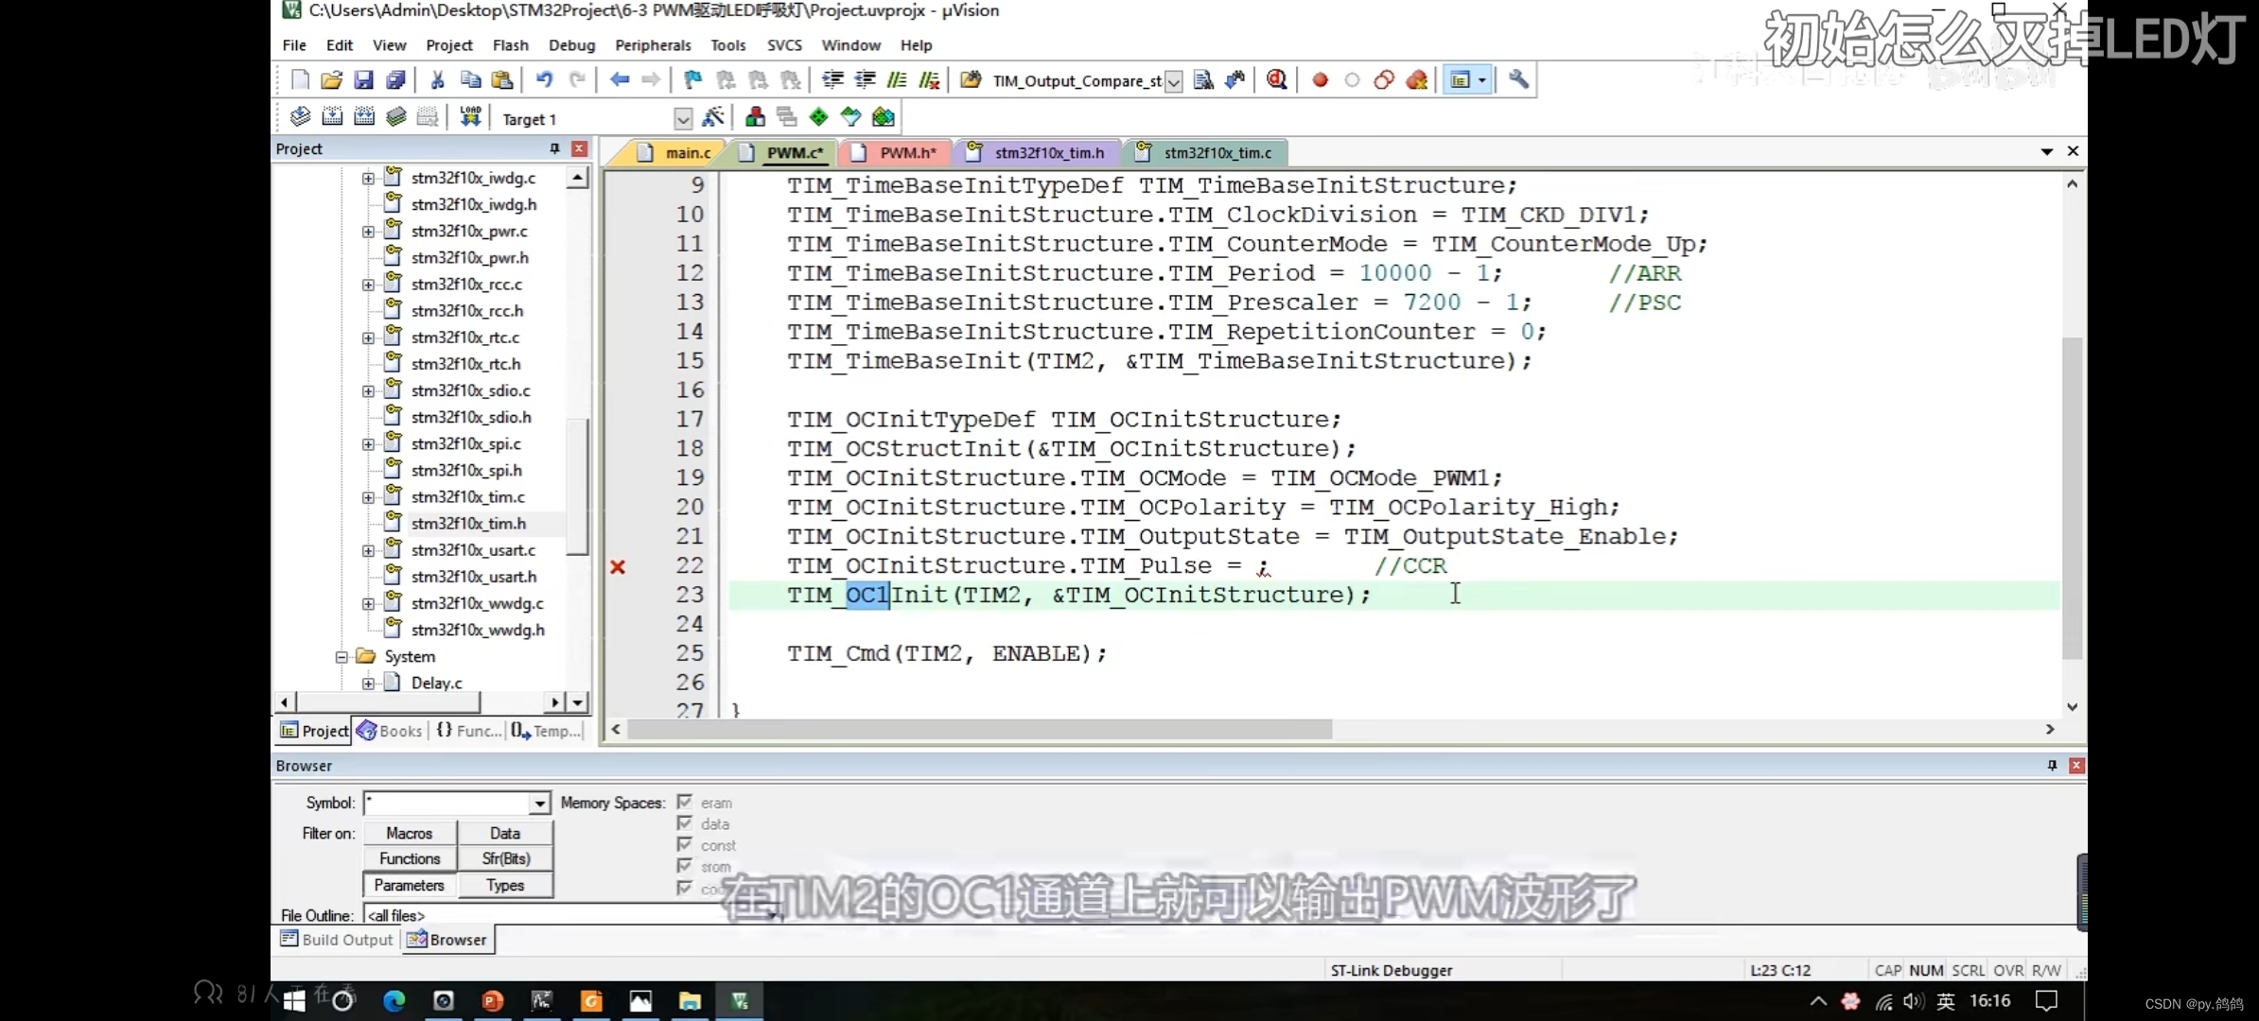2259x1021 pixels.
Task: Start the debug session with the magnifier-d icon
Action: 1276,80
